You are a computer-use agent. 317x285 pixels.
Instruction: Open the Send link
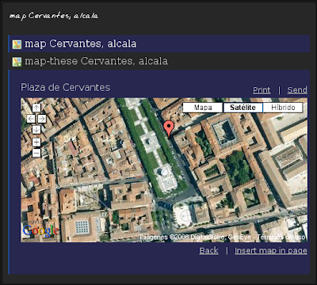click(x=297, y=90)
